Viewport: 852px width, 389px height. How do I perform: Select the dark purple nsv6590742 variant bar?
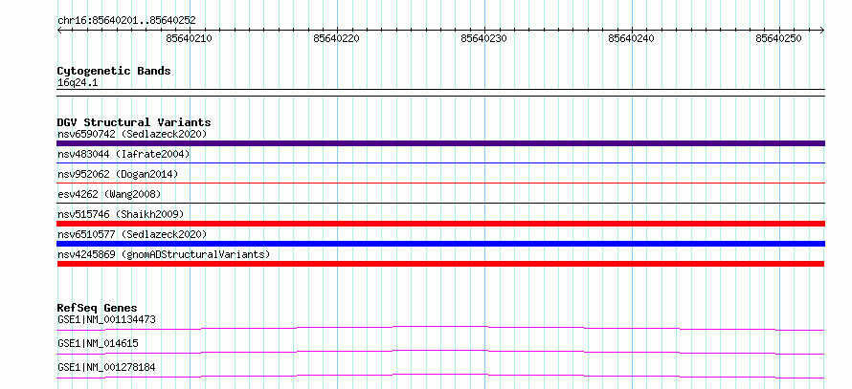pyautogui.click(x=440, y=143)
